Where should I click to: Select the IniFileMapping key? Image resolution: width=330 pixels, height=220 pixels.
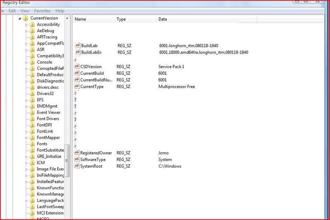(x=50, y=175)
